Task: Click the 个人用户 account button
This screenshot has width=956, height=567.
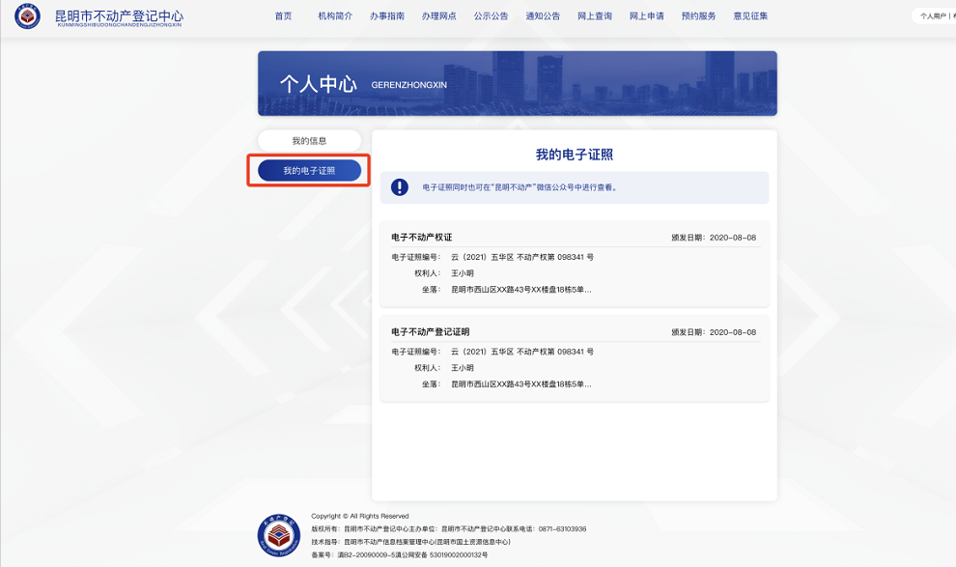Action: tap(932, 16)
